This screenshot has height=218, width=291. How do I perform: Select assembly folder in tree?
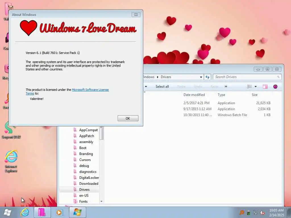coord(86,142)
